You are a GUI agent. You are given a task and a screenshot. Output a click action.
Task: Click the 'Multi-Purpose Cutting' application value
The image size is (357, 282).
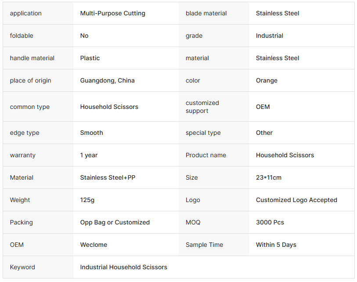coord(112,13)
